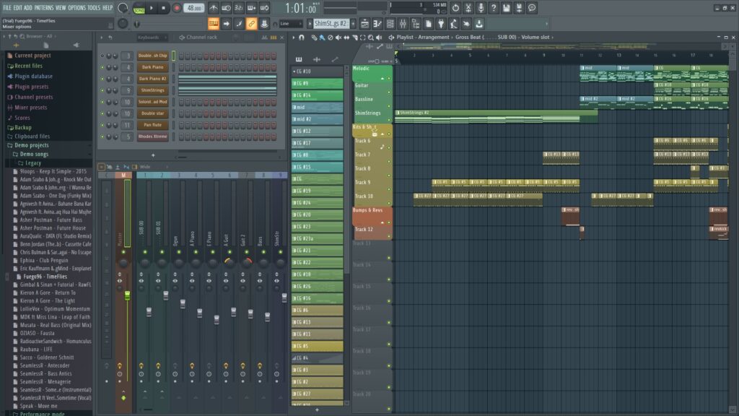Open the Channel rack options arrow menu
The height and width of the screenshot is (416, 739).
pyautogui.click(x=101, y=38)
